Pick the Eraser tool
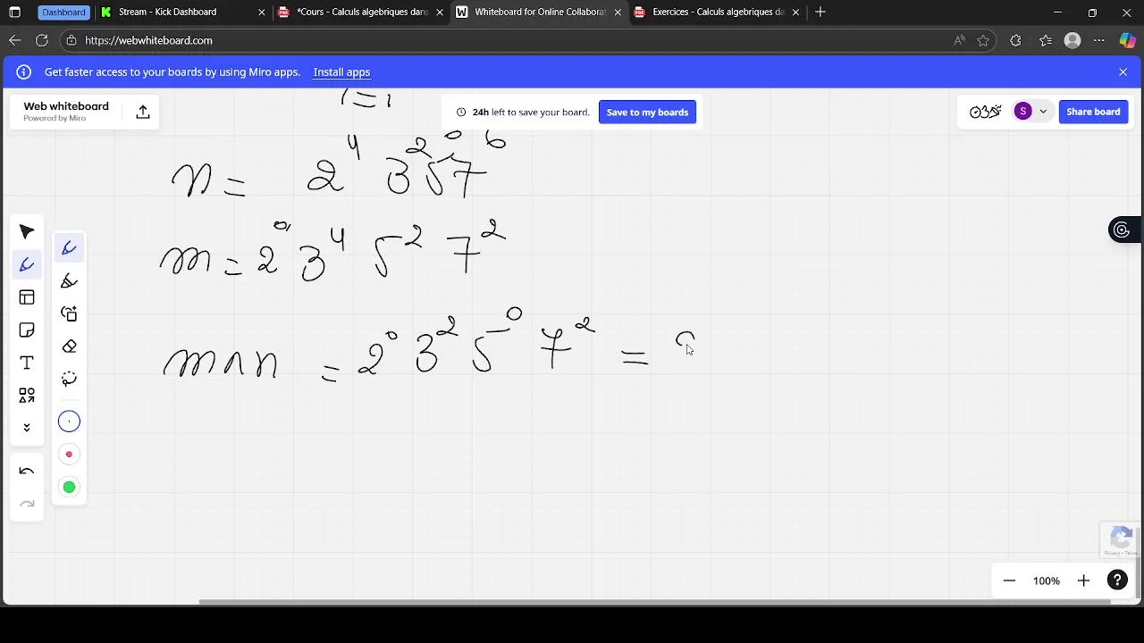The width and height of the screenshot is (1144, 643). (x=69, y=347)
